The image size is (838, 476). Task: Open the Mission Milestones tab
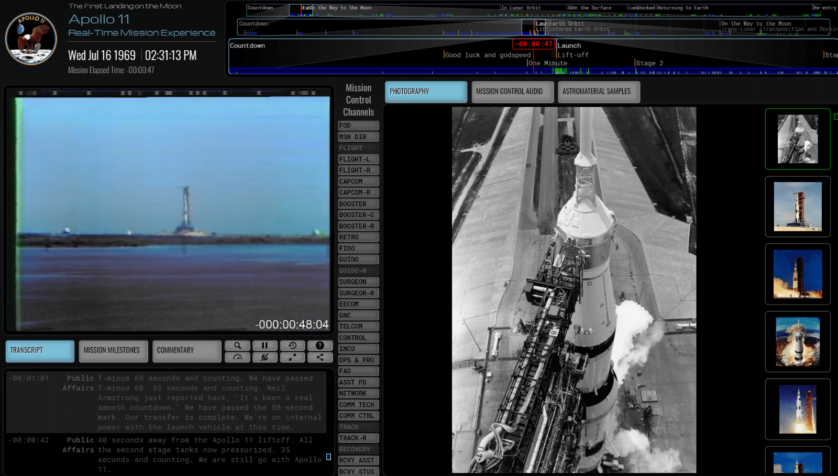113,350
